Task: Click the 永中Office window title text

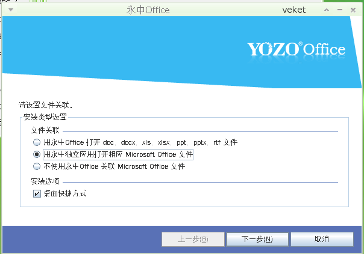Action: [x=148, y=10]
